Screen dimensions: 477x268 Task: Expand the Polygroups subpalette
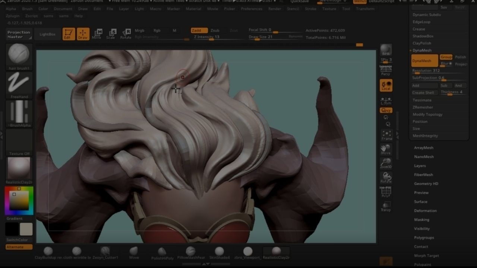click(x=424, y=237)
